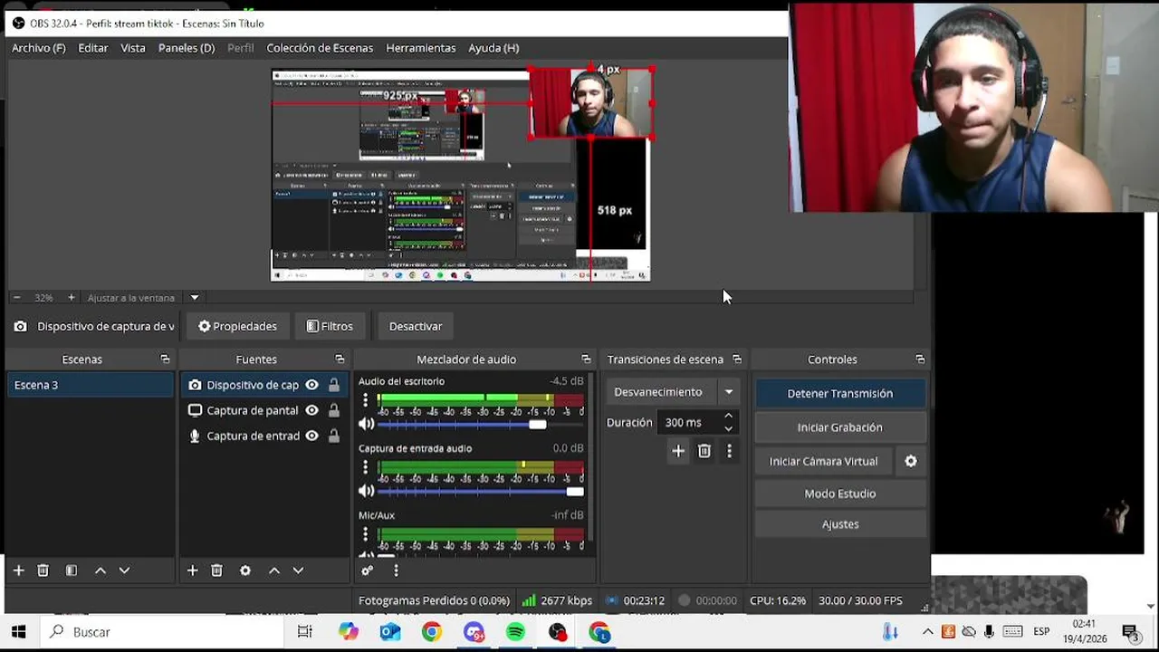
Task: Toggle lock on Dispositivo de cap source
Action: (334, 385)
